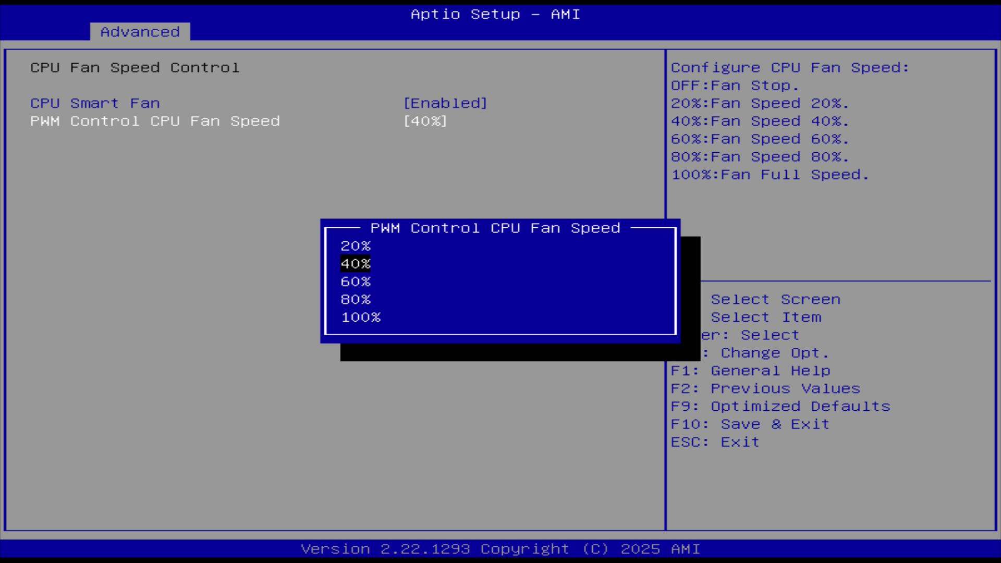1001x563 pixels.
Task: Pick 60% fan speed option
Action: tap(356, 281)
